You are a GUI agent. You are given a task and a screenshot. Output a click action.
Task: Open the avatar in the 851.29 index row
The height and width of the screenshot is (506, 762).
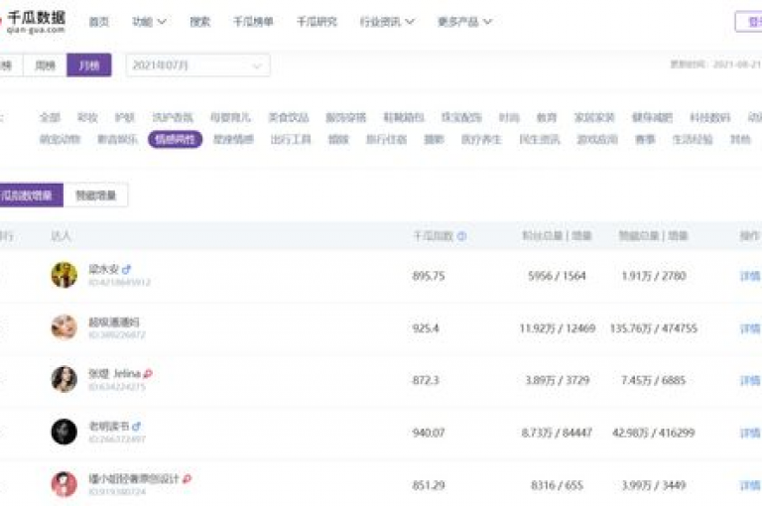point(64,484)
